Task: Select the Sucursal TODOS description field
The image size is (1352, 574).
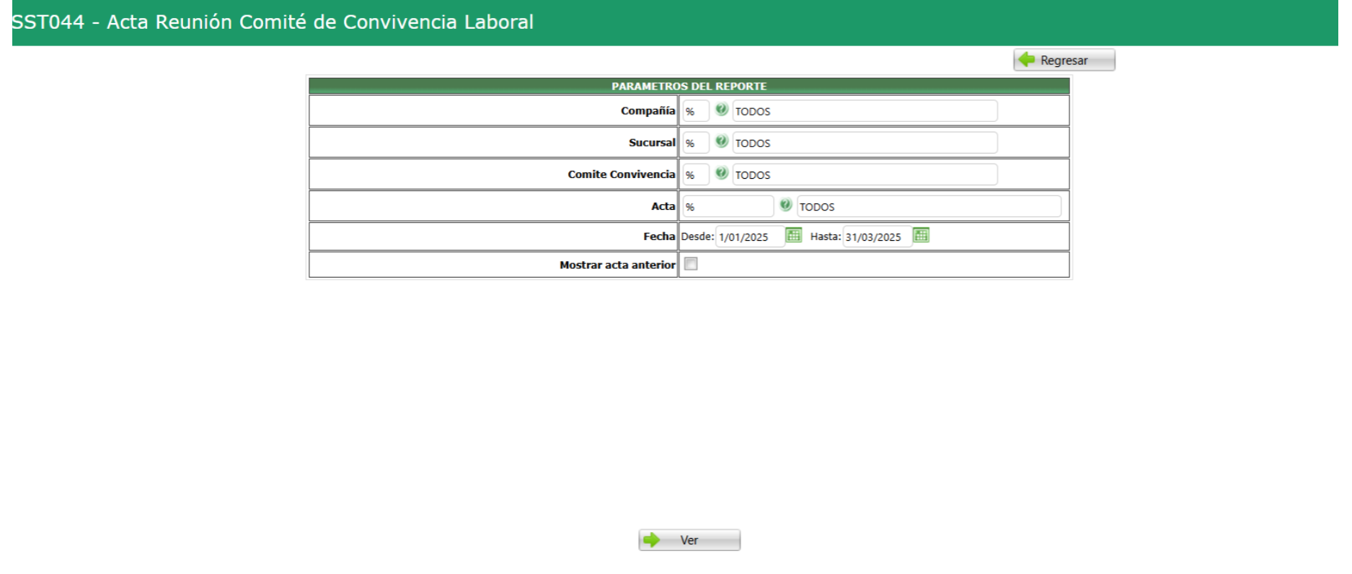Action: tap(865, 143)
